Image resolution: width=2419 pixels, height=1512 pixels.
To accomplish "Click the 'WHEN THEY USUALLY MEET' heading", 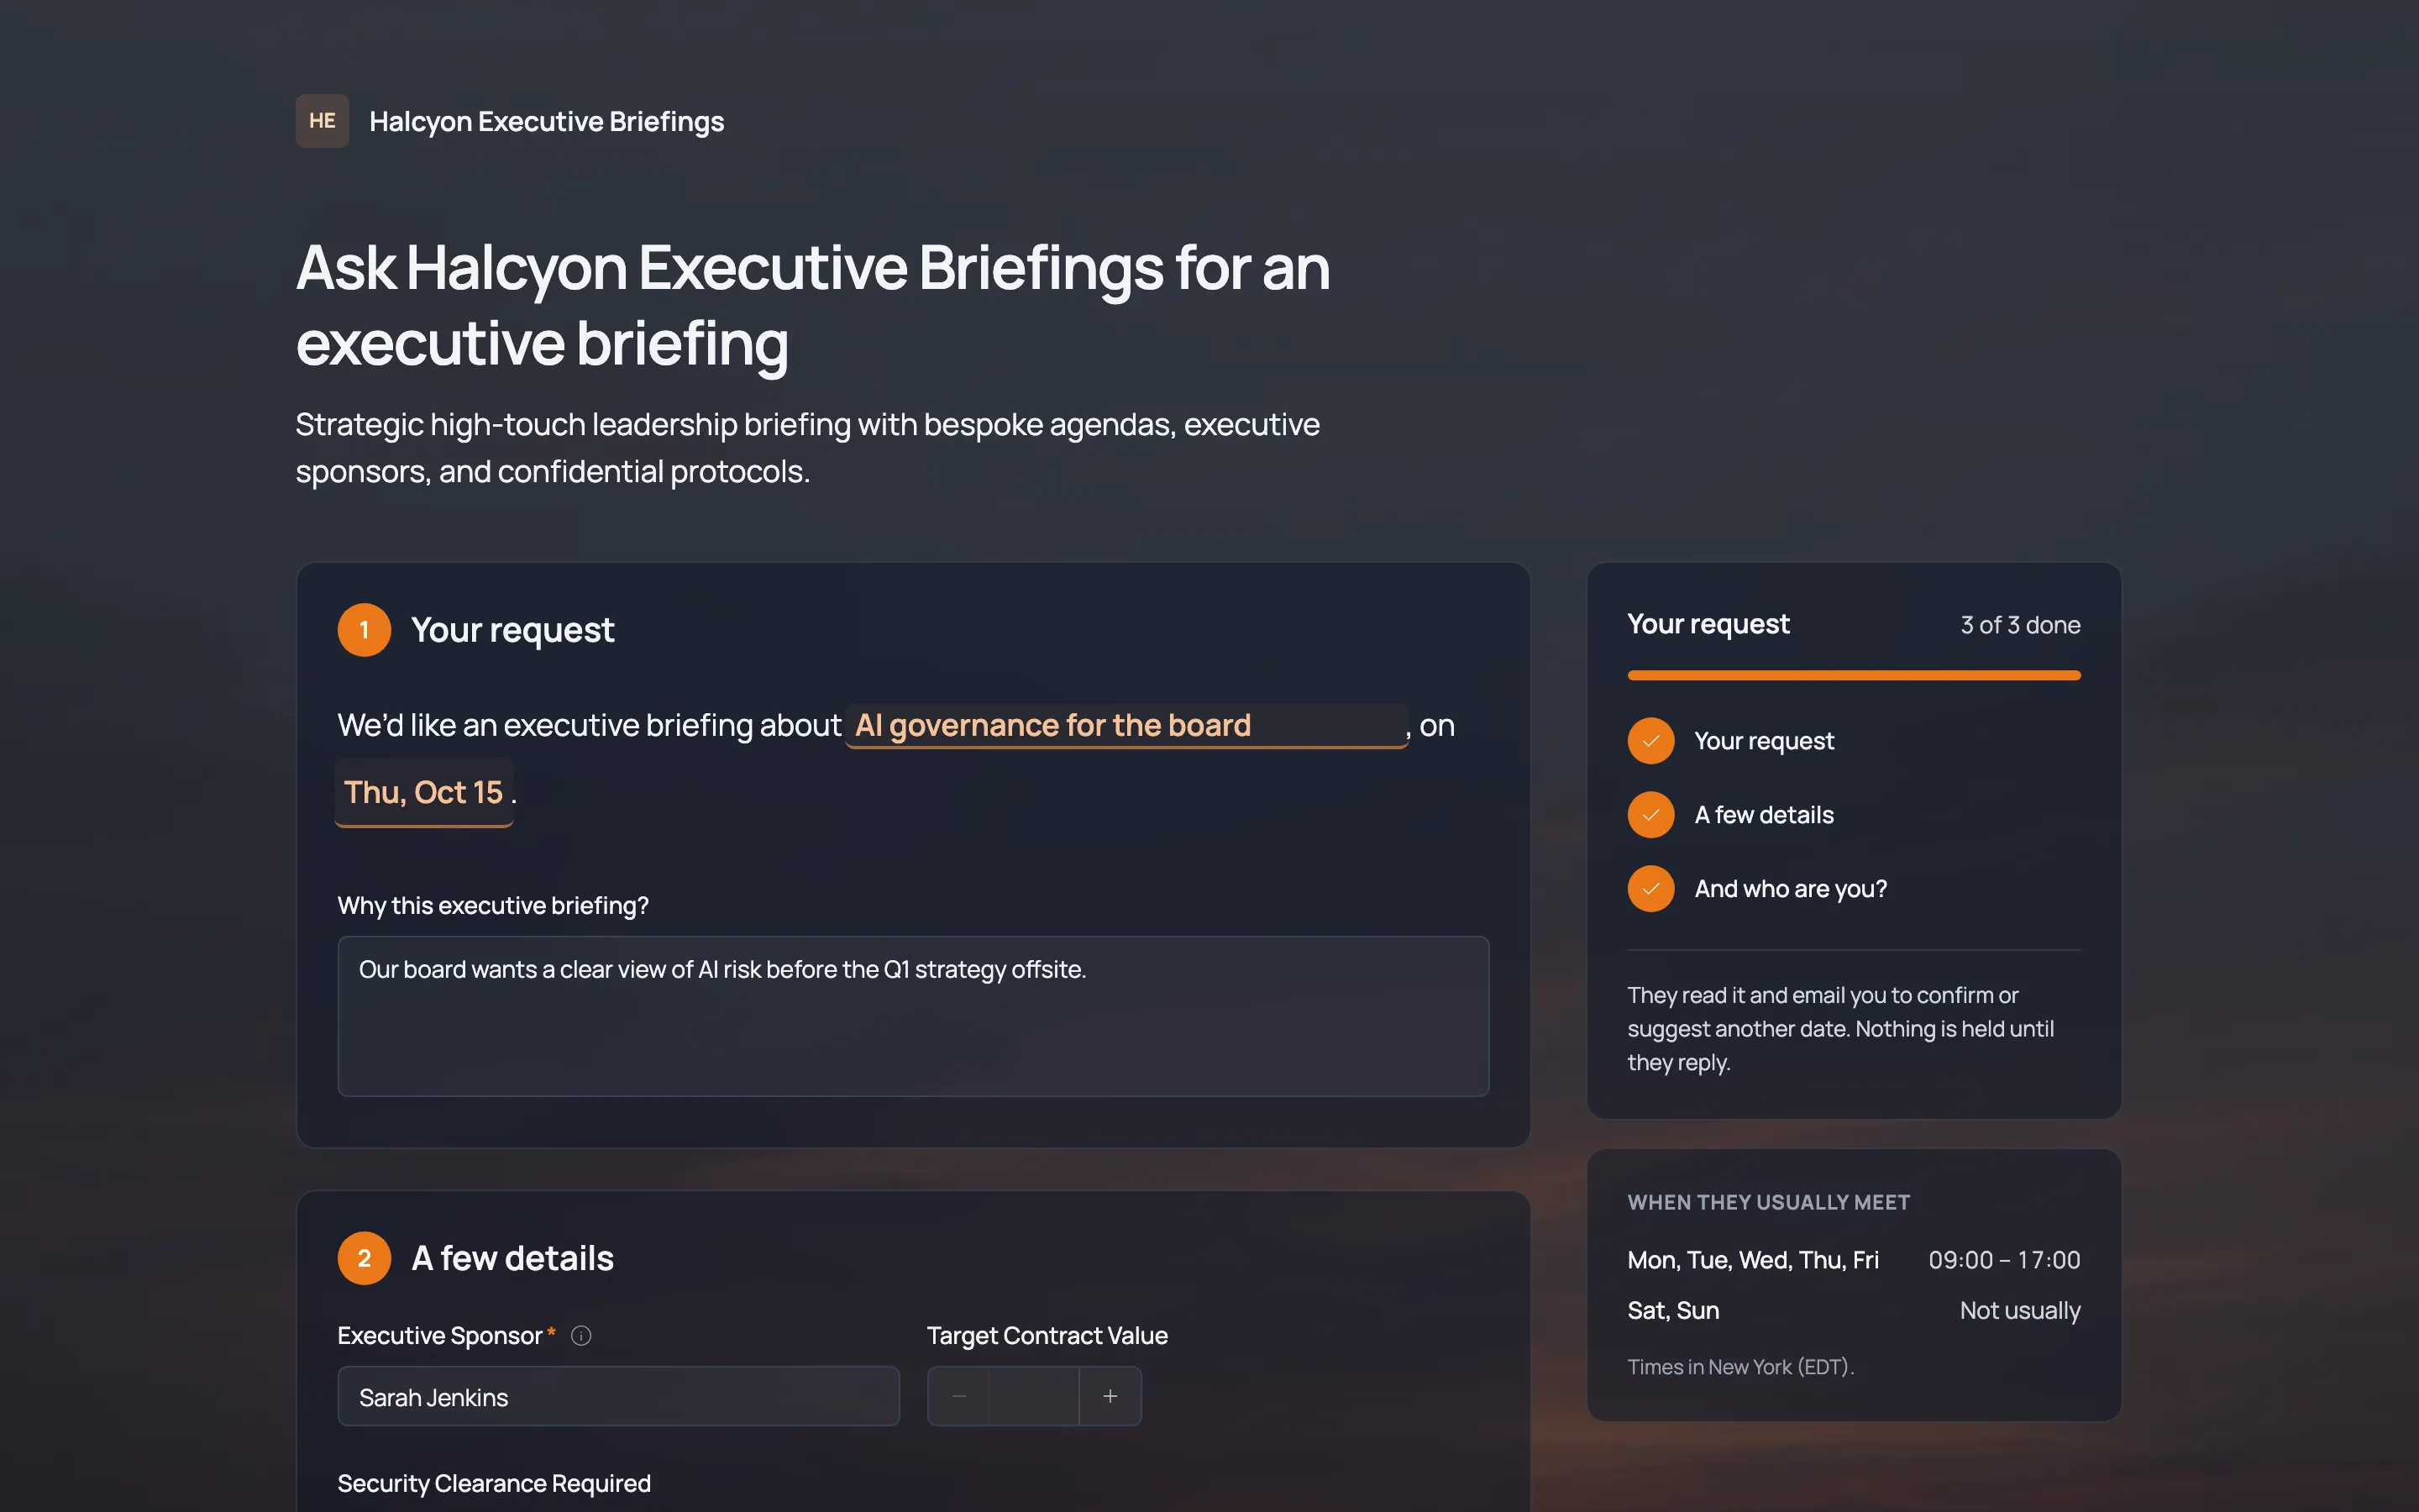I will pos(1768,1202).
